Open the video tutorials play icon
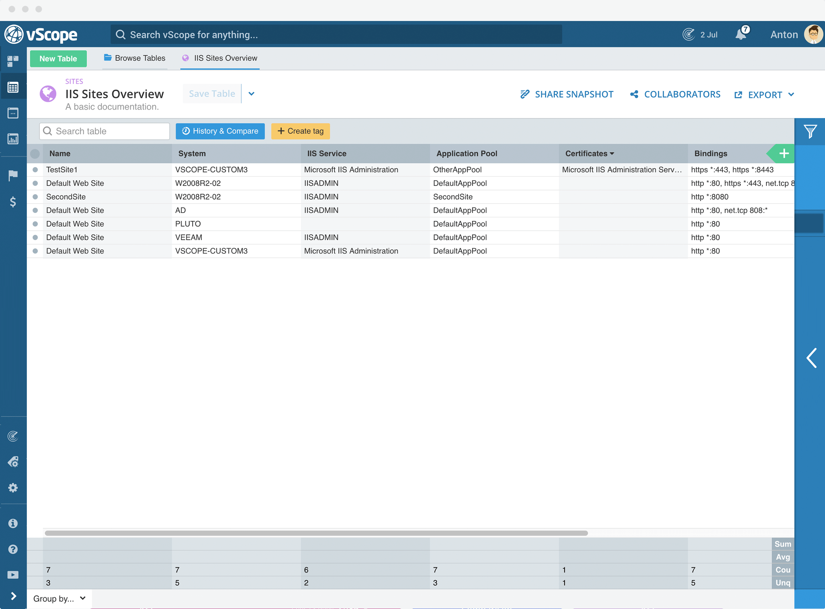The width and height of the screenshot is (825, 609). pos(13,574)
